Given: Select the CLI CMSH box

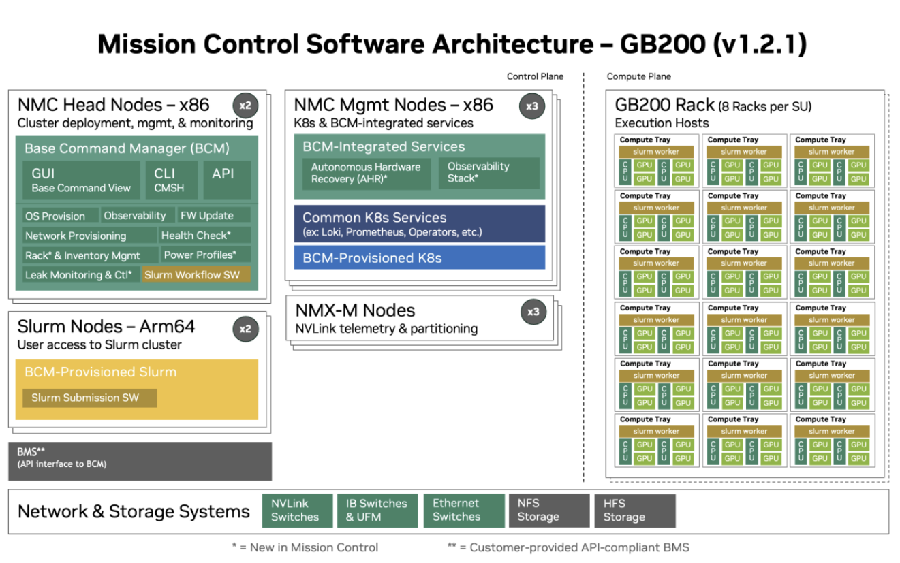Looking at the screenshot, I should point(169,180).
